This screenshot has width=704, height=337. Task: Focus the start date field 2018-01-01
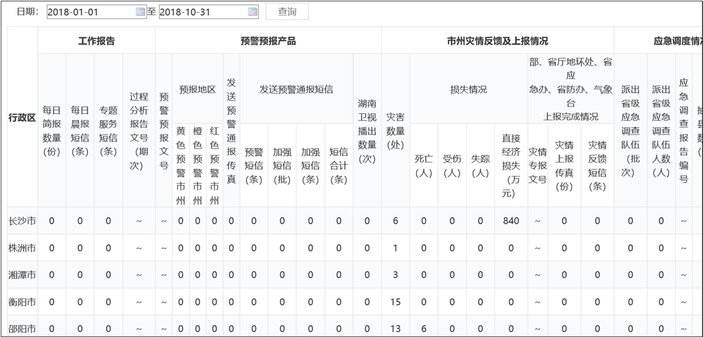90,12
